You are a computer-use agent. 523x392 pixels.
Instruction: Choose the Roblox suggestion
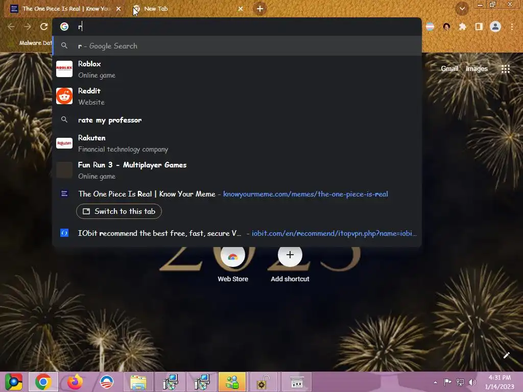coord(237,69)
